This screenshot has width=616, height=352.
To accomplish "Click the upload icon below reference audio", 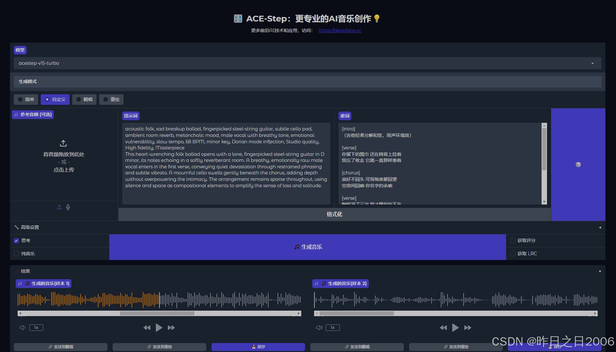I will coord(59,207).
